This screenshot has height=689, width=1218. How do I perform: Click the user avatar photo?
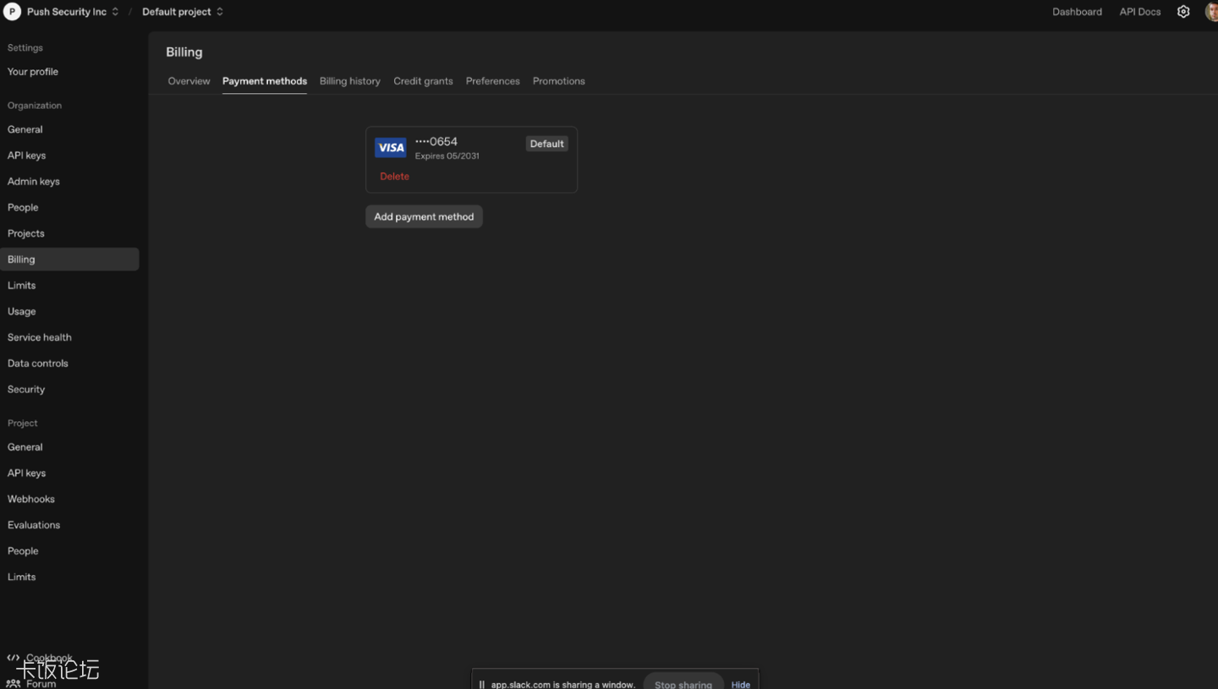coord(1211,12)
